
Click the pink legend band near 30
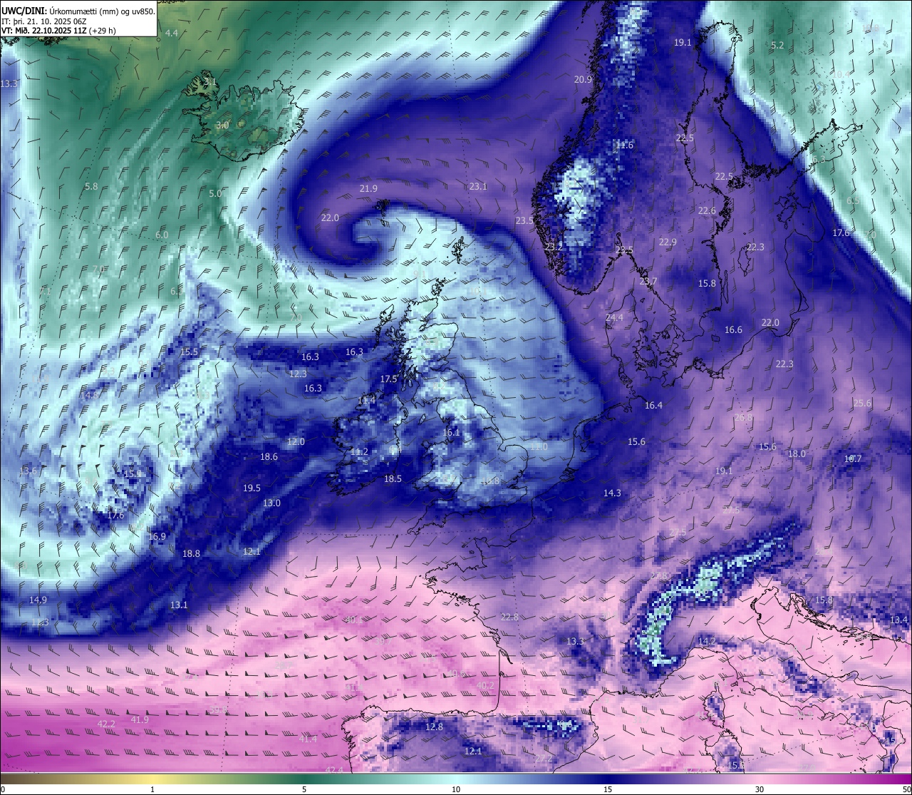pyautogui.click(x=760, y=779)
